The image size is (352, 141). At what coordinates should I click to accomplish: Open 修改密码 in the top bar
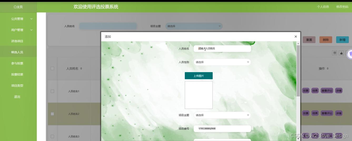click(x=342, y=7)
